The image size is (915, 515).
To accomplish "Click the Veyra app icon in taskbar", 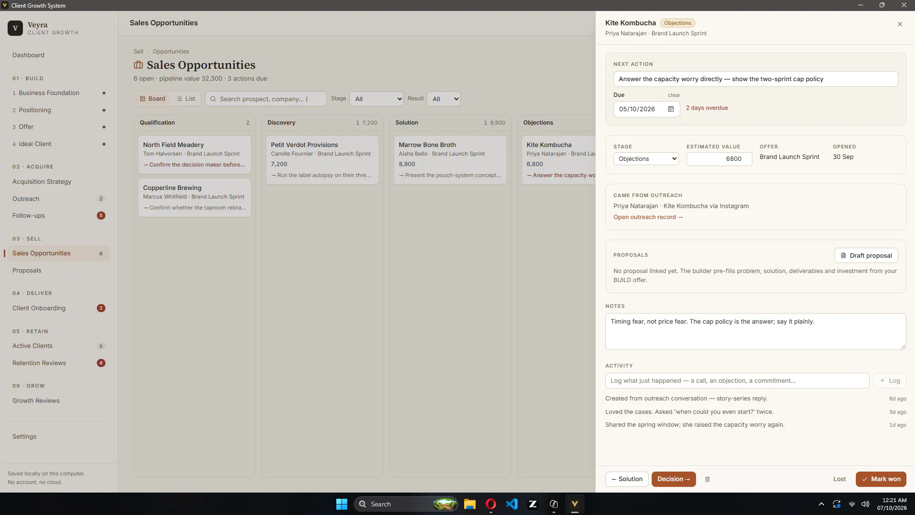I will (575, 504).
